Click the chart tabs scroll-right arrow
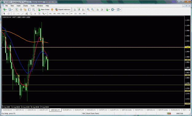 click(189, 110)
